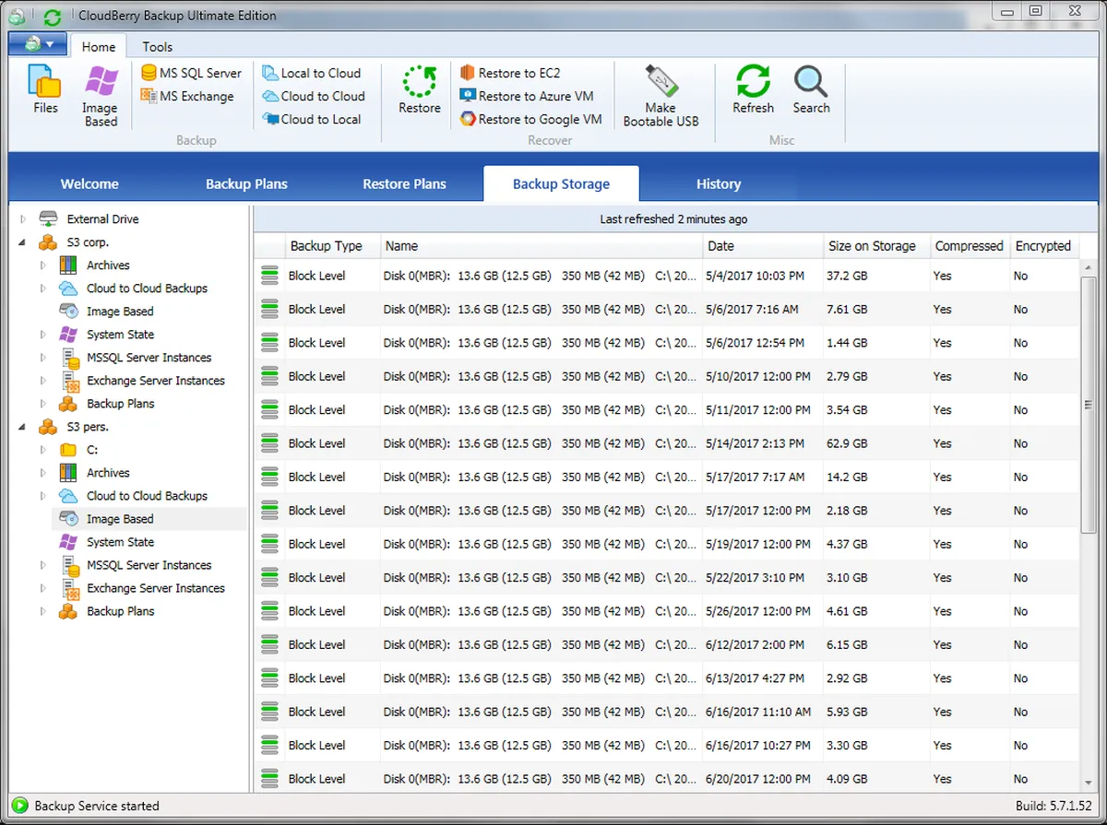
Task: Switch to the Backup Plans tab
Action: (x=246, y=183)
